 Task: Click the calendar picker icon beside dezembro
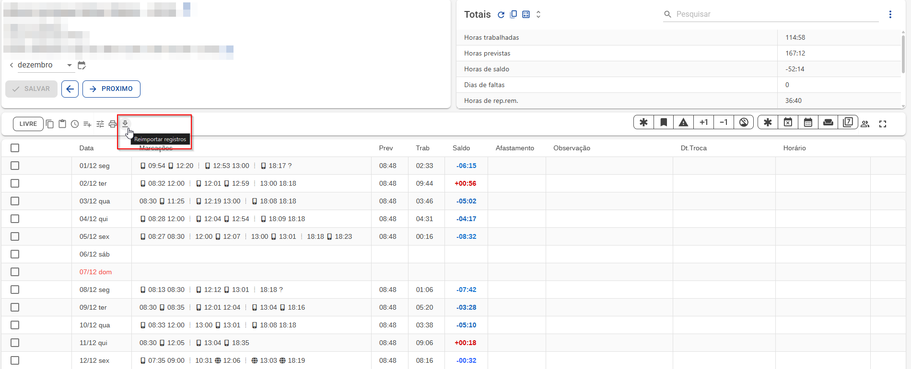[x=82, y=65]
